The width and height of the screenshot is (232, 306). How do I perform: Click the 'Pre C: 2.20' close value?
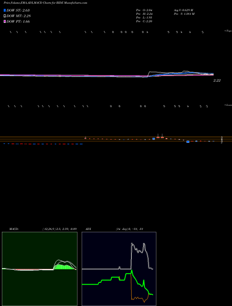coord(144,21)
